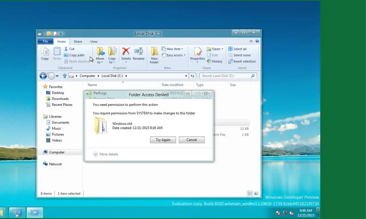The height and width of the screenshot is (219, 366).
Task: Open the New item dropdown
Action: 172,49
